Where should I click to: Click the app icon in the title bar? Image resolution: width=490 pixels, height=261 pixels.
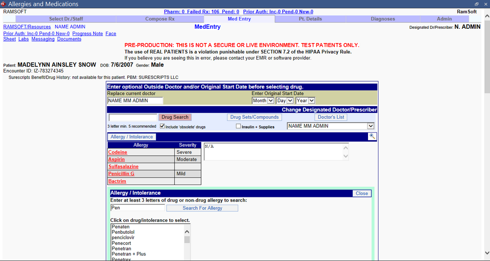coord(4,4)
